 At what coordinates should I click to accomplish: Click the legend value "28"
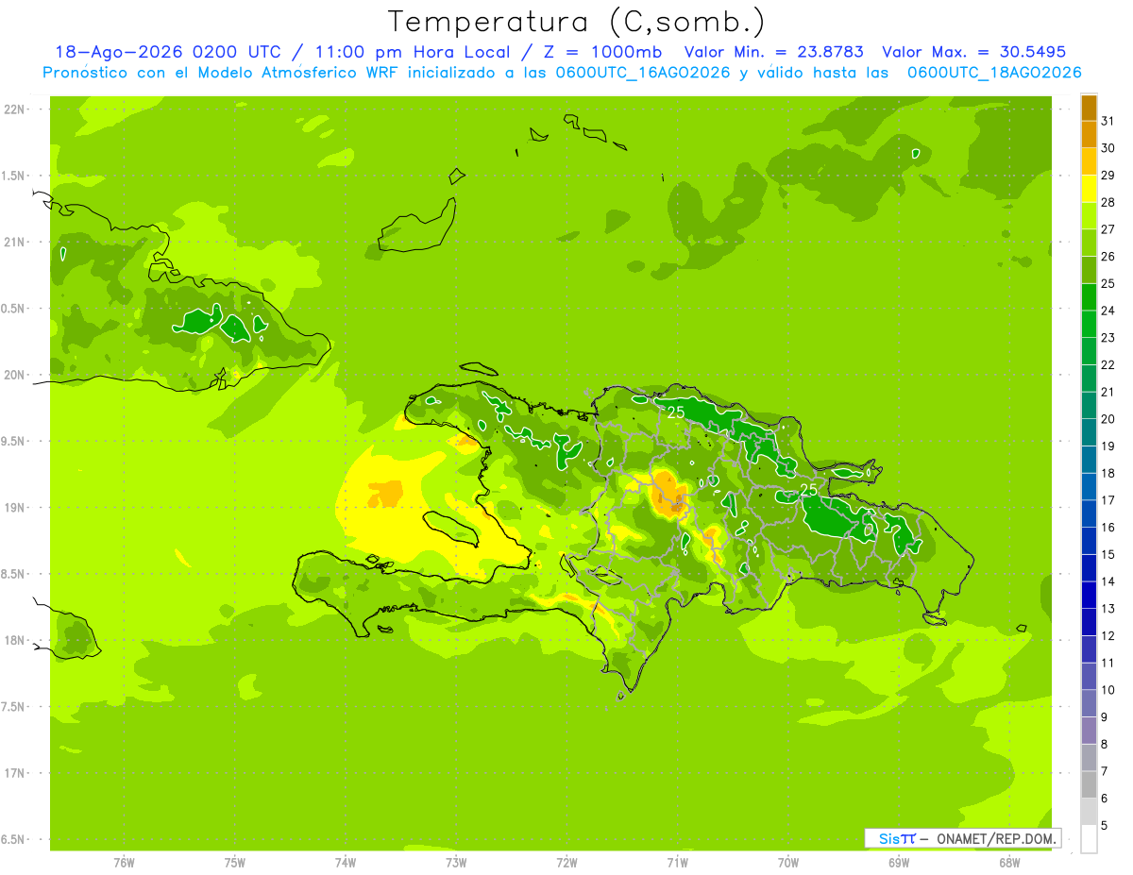[1108, 202]
